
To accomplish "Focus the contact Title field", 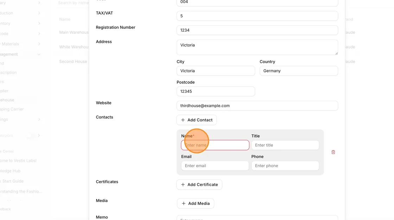I will pyautogui.click(x=285, y=145).
